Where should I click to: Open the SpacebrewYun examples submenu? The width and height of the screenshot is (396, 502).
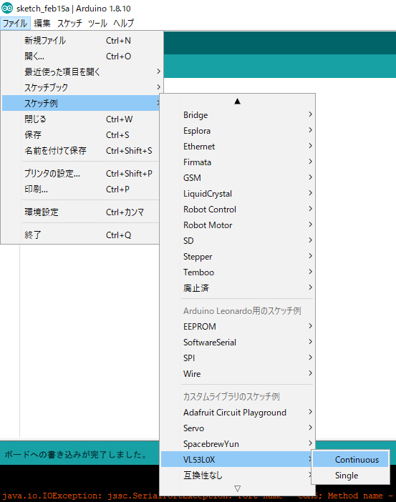click(237, 444)
